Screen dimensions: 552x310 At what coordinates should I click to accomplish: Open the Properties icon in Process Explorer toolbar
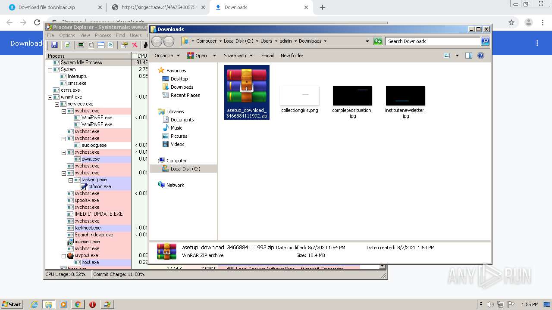124,45
